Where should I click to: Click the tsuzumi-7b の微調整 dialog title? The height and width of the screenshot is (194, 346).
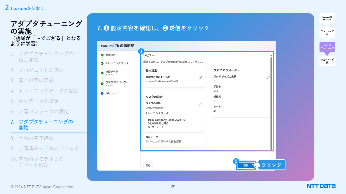click(117, 46)
